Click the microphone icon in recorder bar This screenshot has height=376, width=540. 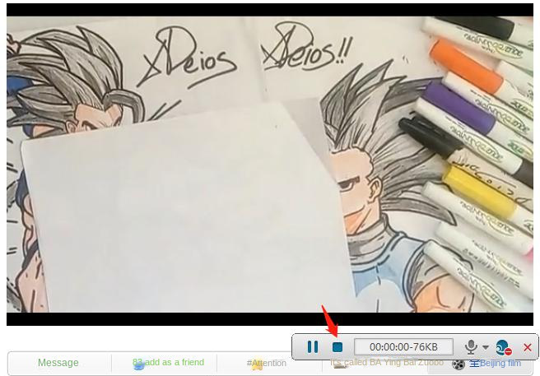pyautogui.click(x=470, y=346)
